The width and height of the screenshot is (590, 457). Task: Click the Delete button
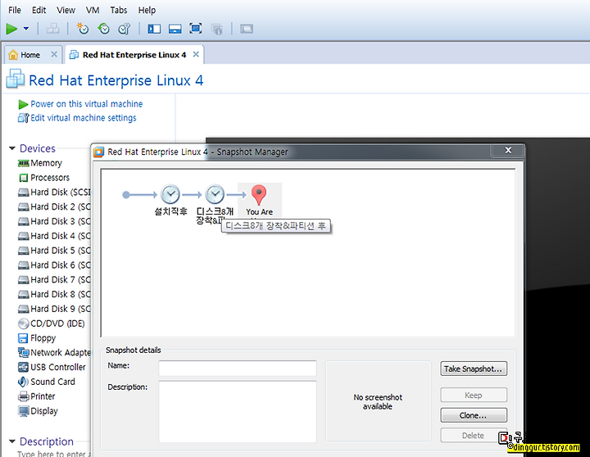coord(474,435)
